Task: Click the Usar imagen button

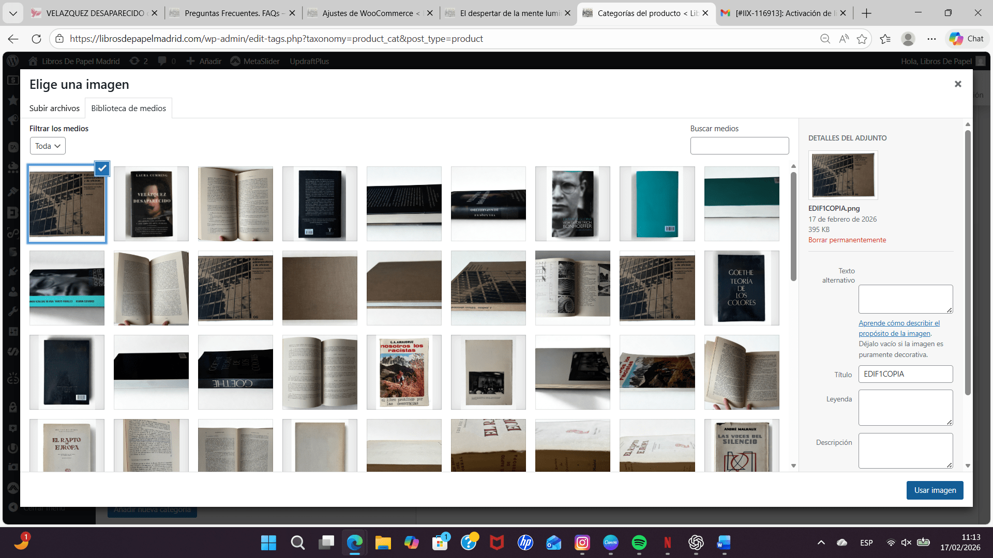Action: click(x=935, y=490)
